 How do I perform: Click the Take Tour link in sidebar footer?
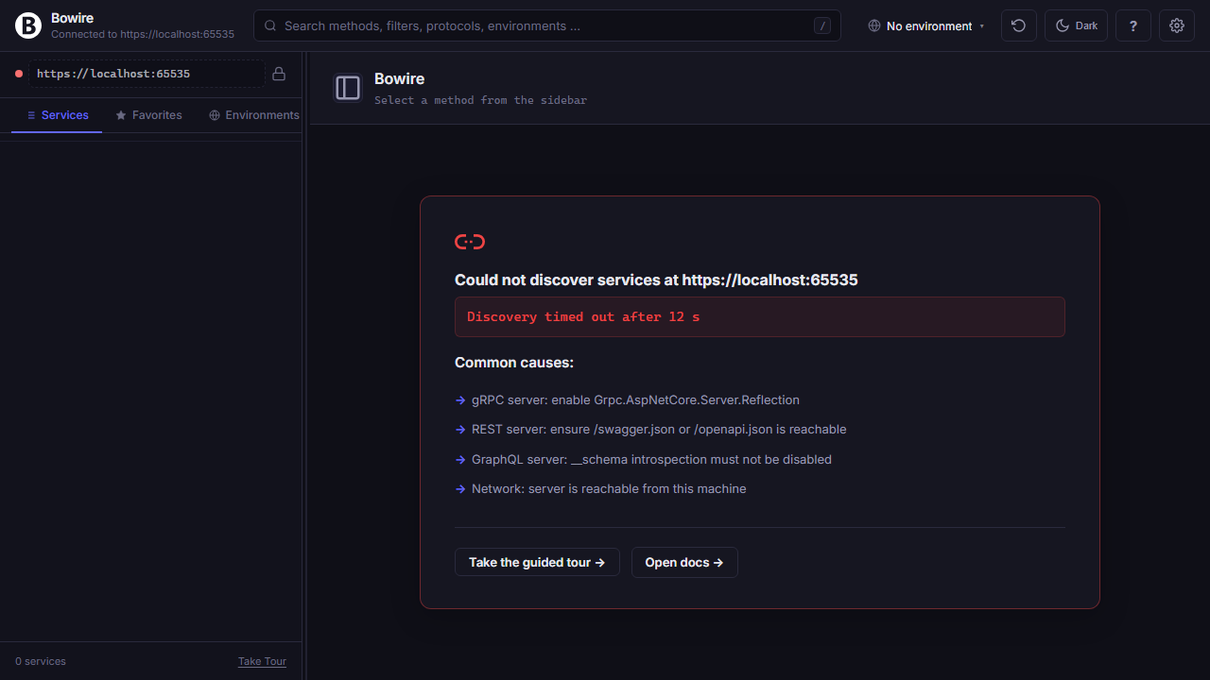coord(262,661)
